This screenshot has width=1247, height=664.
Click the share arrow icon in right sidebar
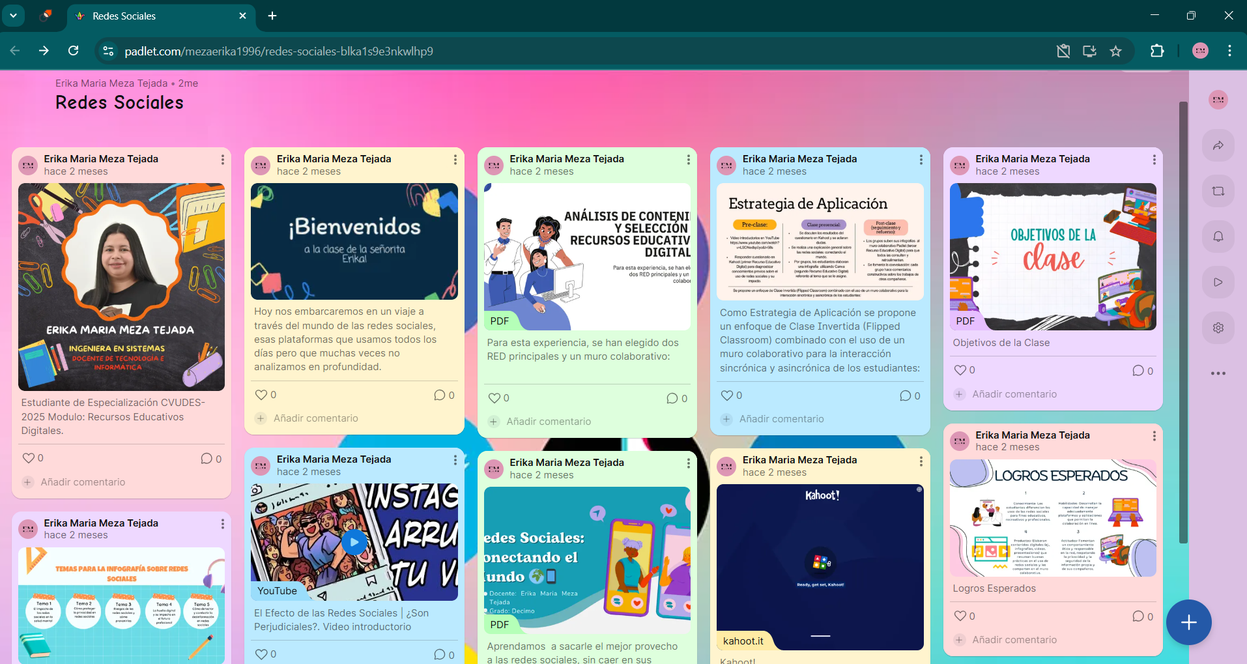1218,145
